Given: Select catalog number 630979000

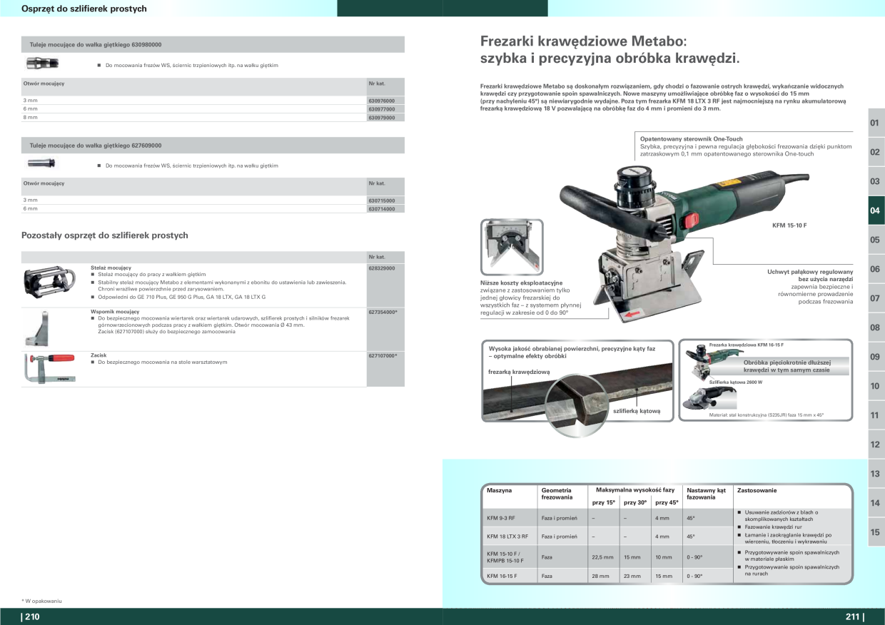Looking at the screenshot, I should tap(381, 118).
